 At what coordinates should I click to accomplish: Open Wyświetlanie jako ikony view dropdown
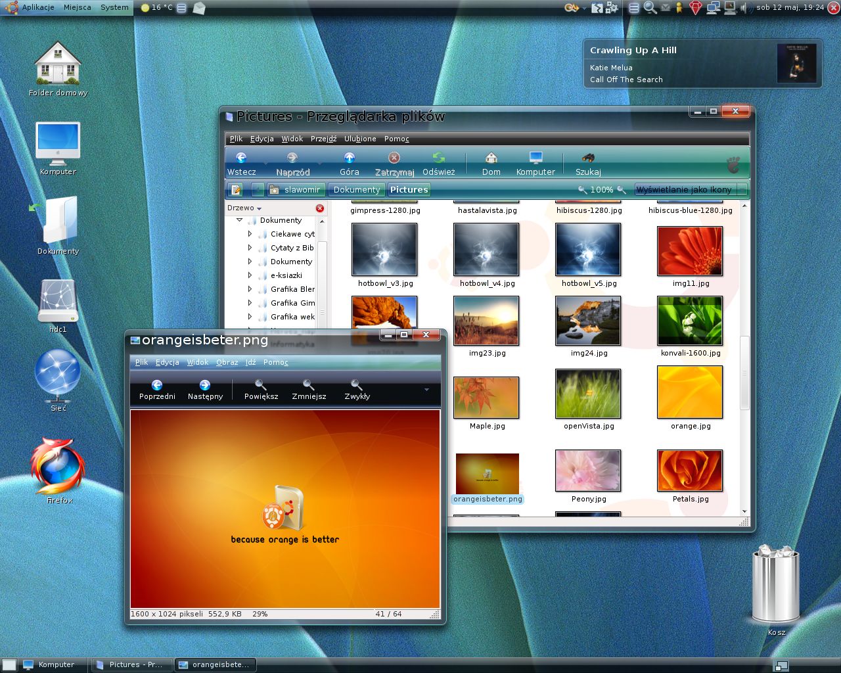pos(691,190)
